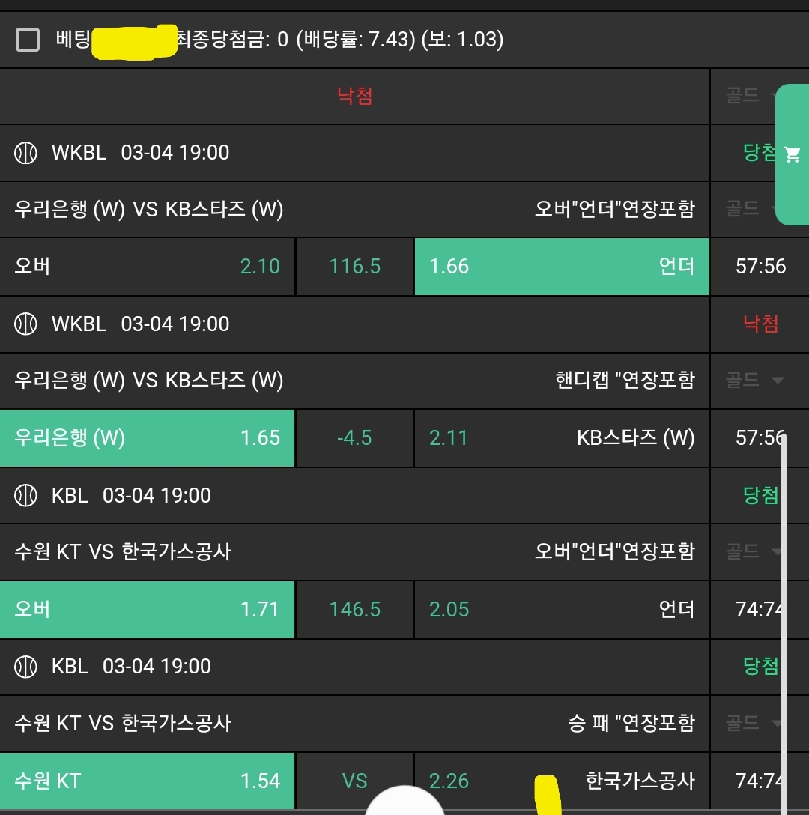The width and height of the screenshot is (809, 815).
Task: Tap the white circular button at bottom
Action: coord(405,802)
